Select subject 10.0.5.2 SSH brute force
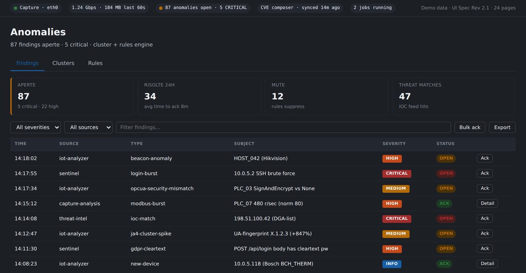526x273 pixels. 264,173
